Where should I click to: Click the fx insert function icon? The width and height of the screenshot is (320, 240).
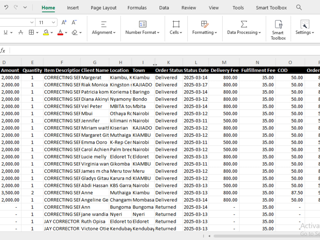click(3, 51)
